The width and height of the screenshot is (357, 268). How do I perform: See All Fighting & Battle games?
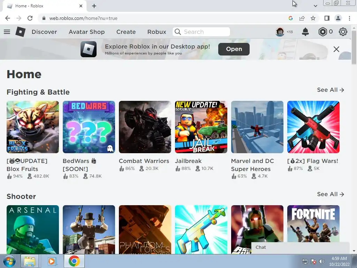click(331, 90)
